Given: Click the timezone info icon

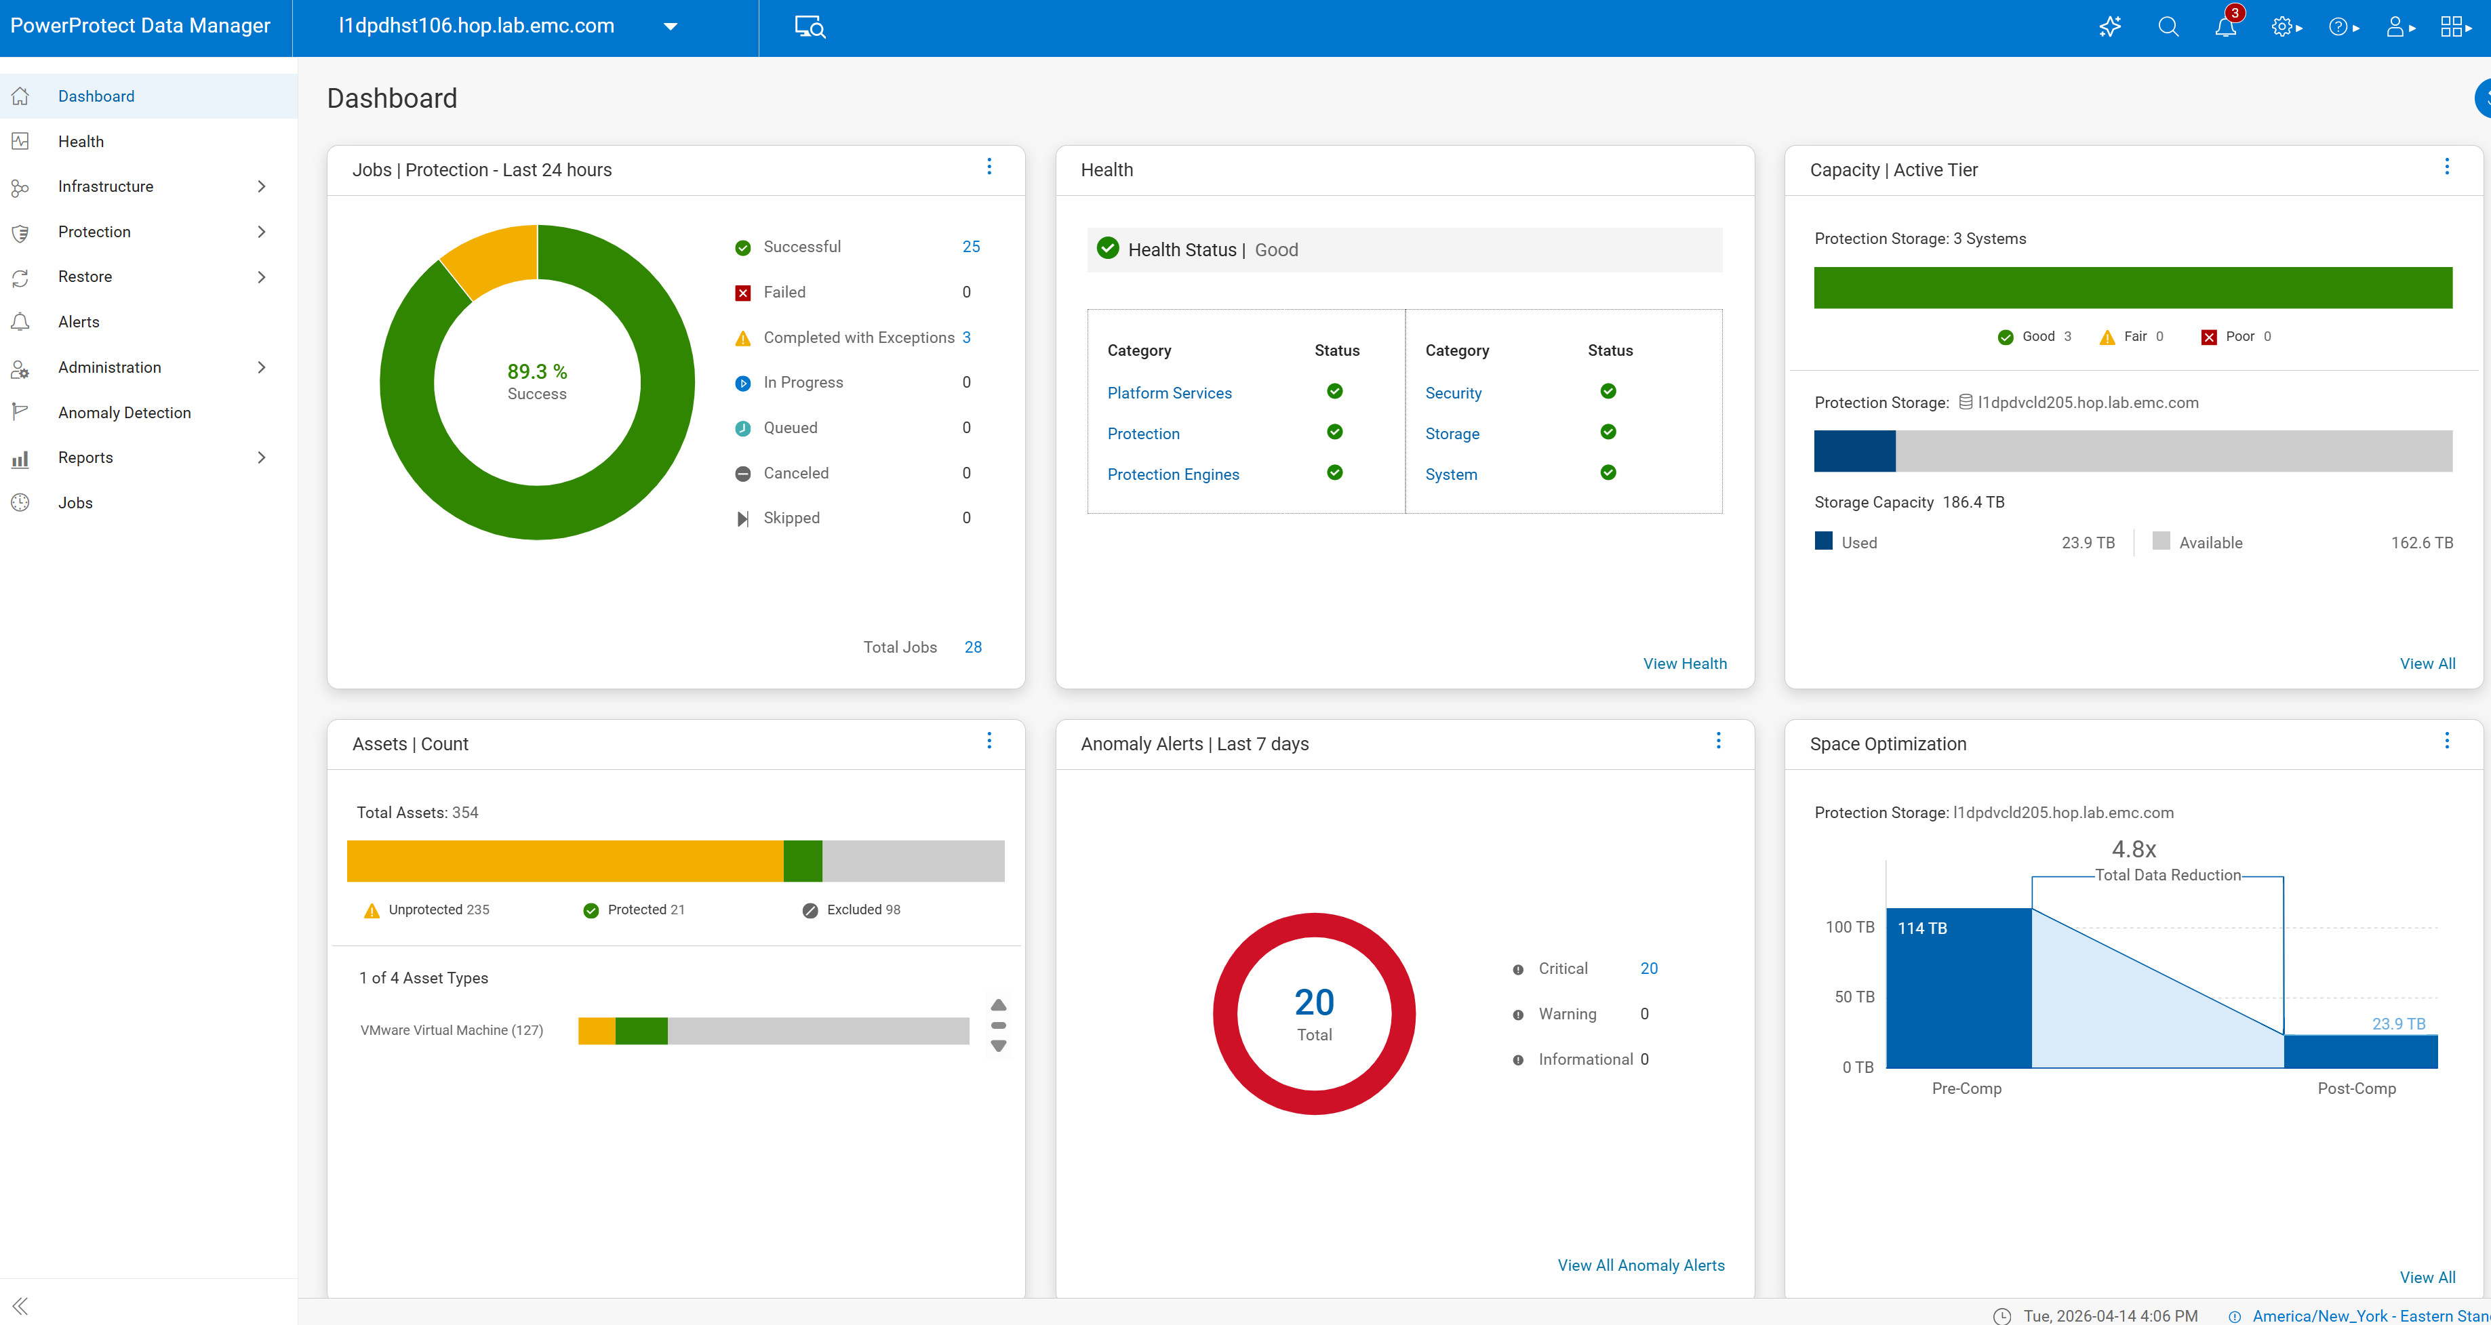Looking at the screenshot, I should [x=2235, y=1316].
